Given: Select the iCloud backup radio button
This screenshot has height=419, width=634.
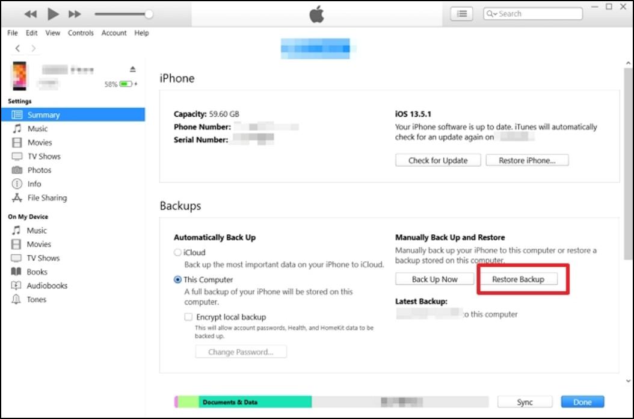Looking at the screenshot, I should pyautogui.click(x=177, y=253).
